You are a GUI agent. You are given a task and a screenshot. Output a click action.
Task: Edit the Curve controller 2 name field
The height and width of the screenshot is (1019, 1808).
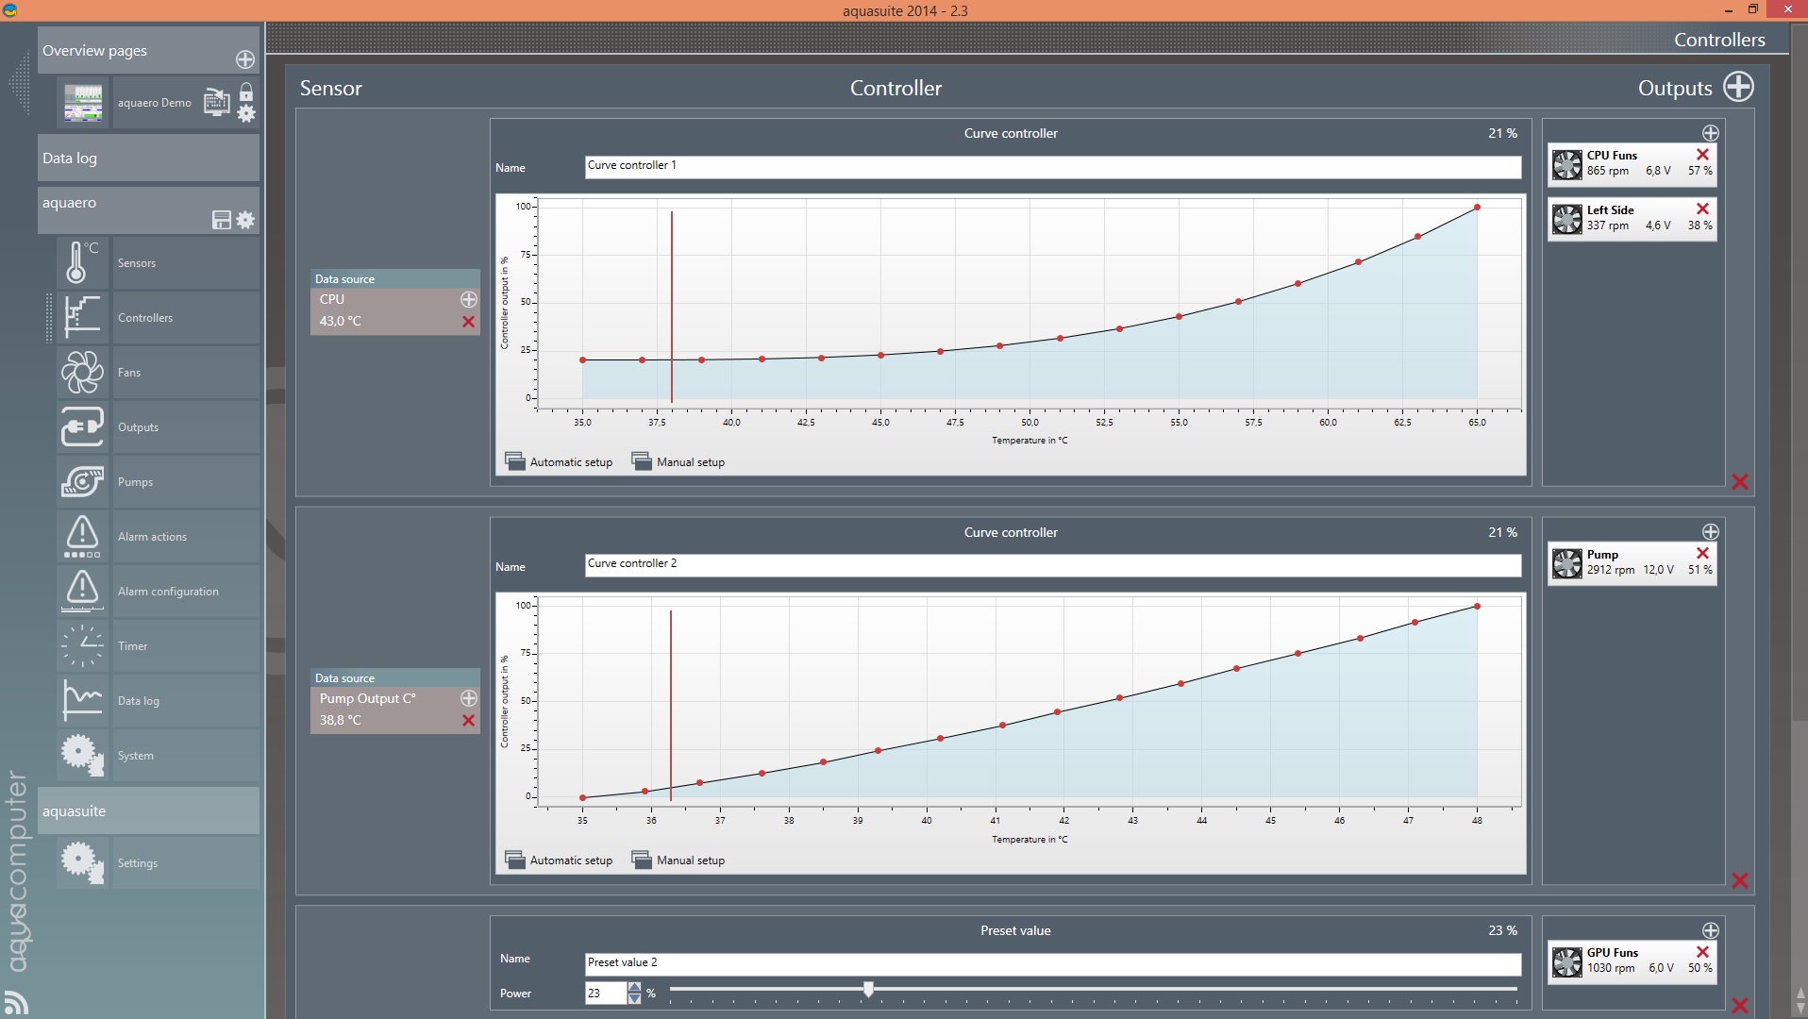pos(1053,564)
